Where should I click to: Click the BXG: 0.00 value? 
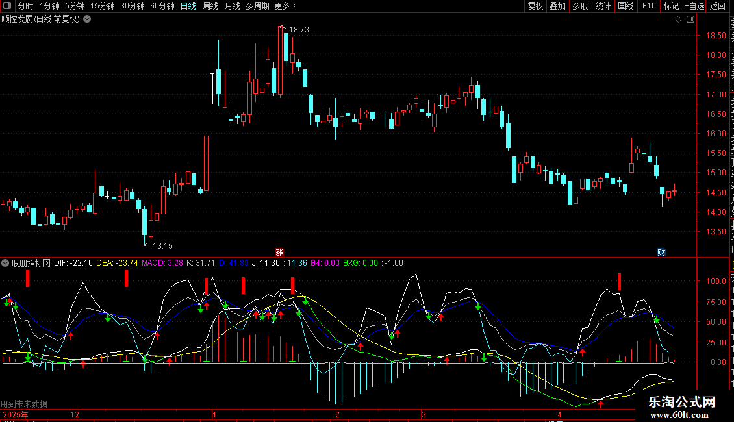click(x=361, y=263)
